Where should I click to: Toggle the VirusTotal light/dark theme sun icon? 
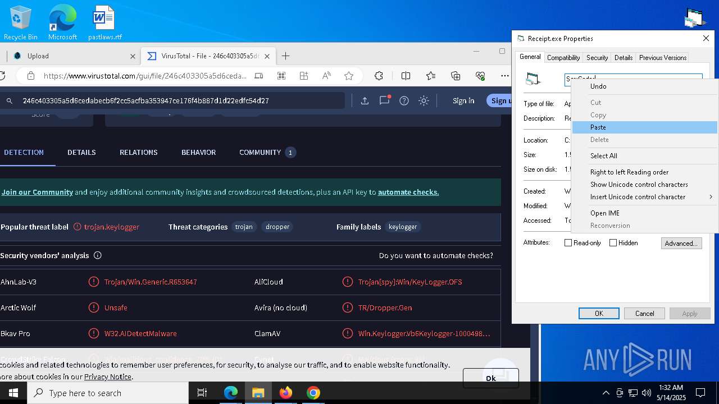(x=424, y=100)
